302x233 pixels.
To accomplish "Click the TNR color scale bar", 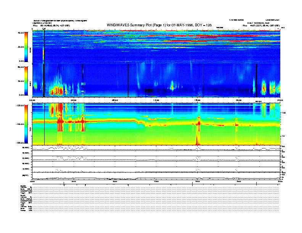I will coord(26,124).
